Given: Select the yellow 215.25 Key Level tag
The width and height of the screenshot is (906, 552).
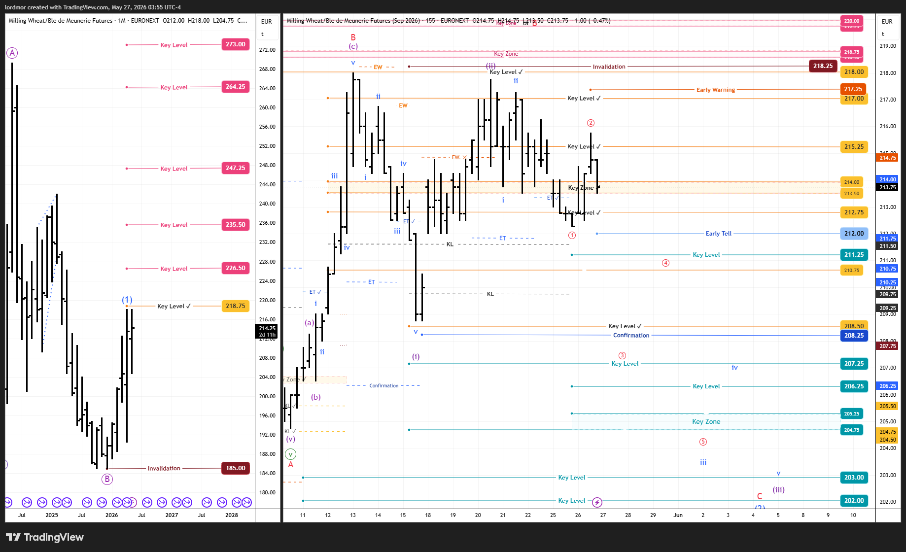Looking at the screenshot, I should coord(854,147).
